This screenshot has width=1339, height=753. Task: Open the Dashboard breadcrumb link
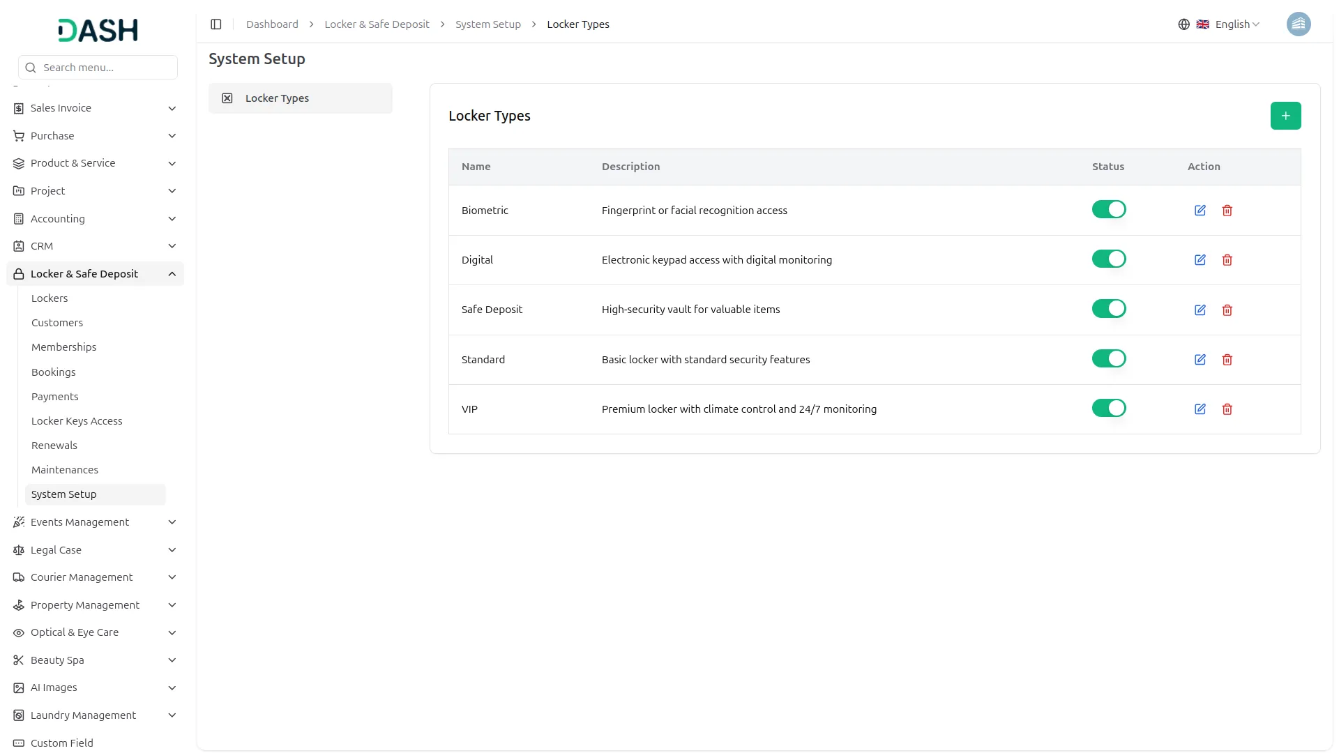point(272,24)
